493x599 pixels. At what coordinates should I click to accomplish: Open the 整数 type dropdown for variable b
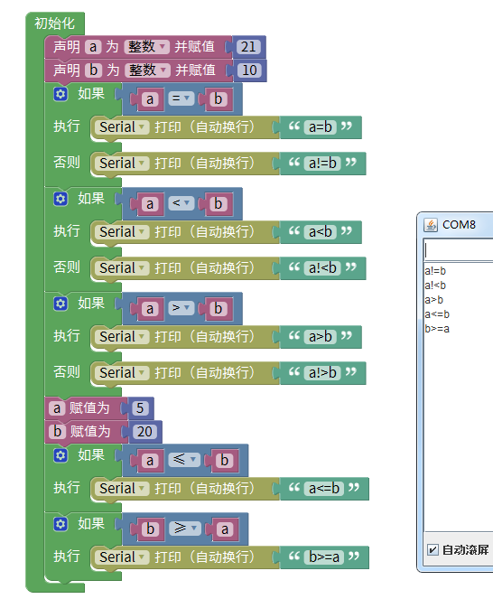coord(147,70)
